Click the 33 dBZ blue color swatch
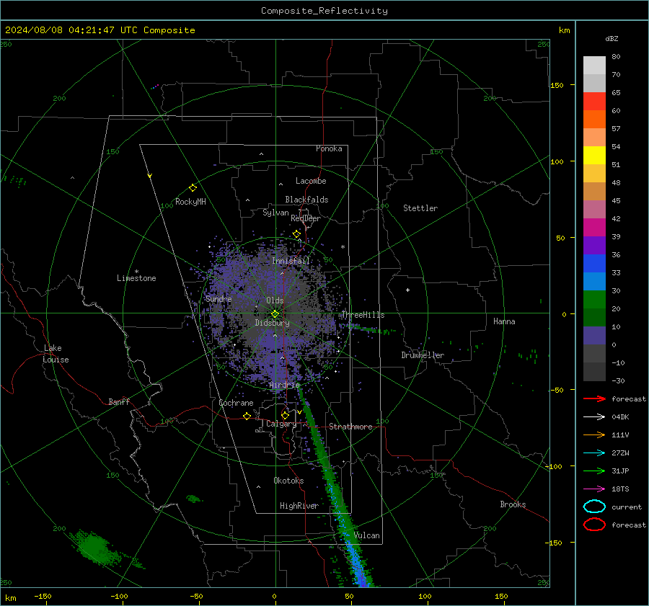The height and width of the screenshot is (606, 649). click(x=594, y=263)
